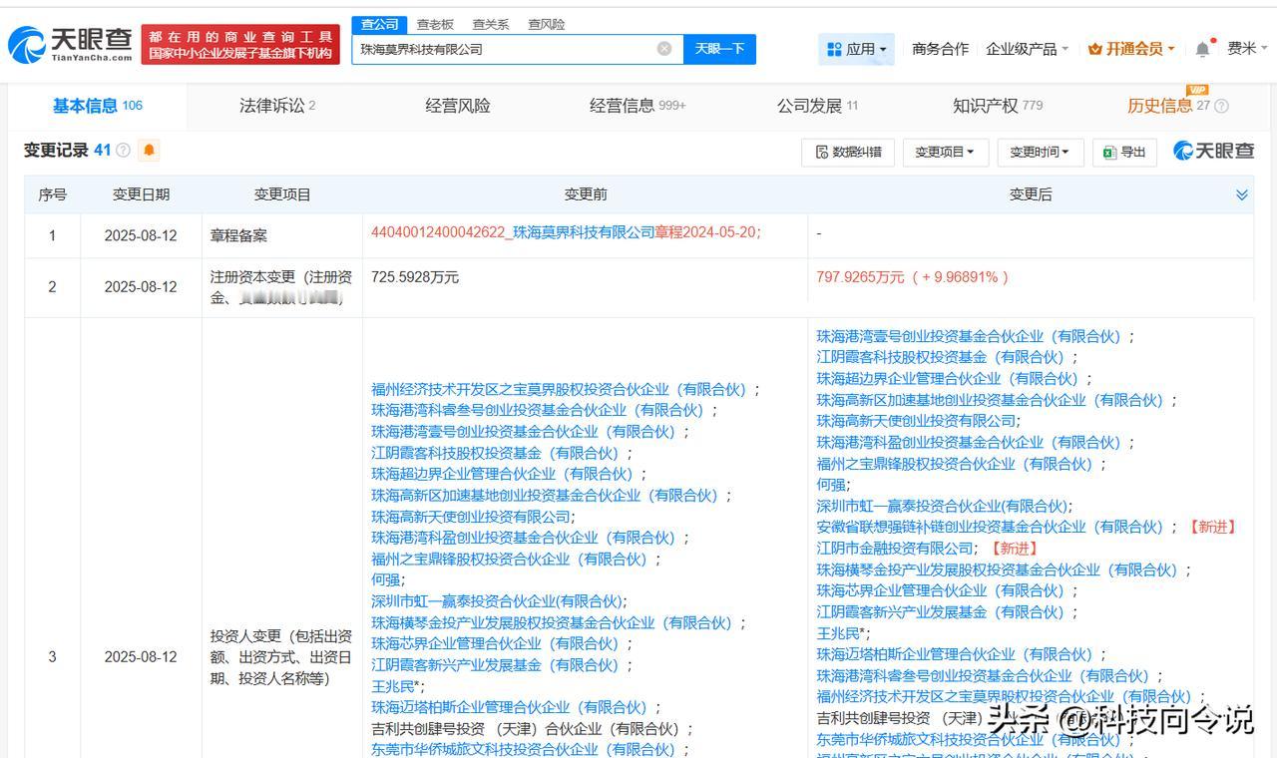This screenshot has width=1277, height=758.
Task: Switch to 经营信息 tab
Action: point(638,106)
